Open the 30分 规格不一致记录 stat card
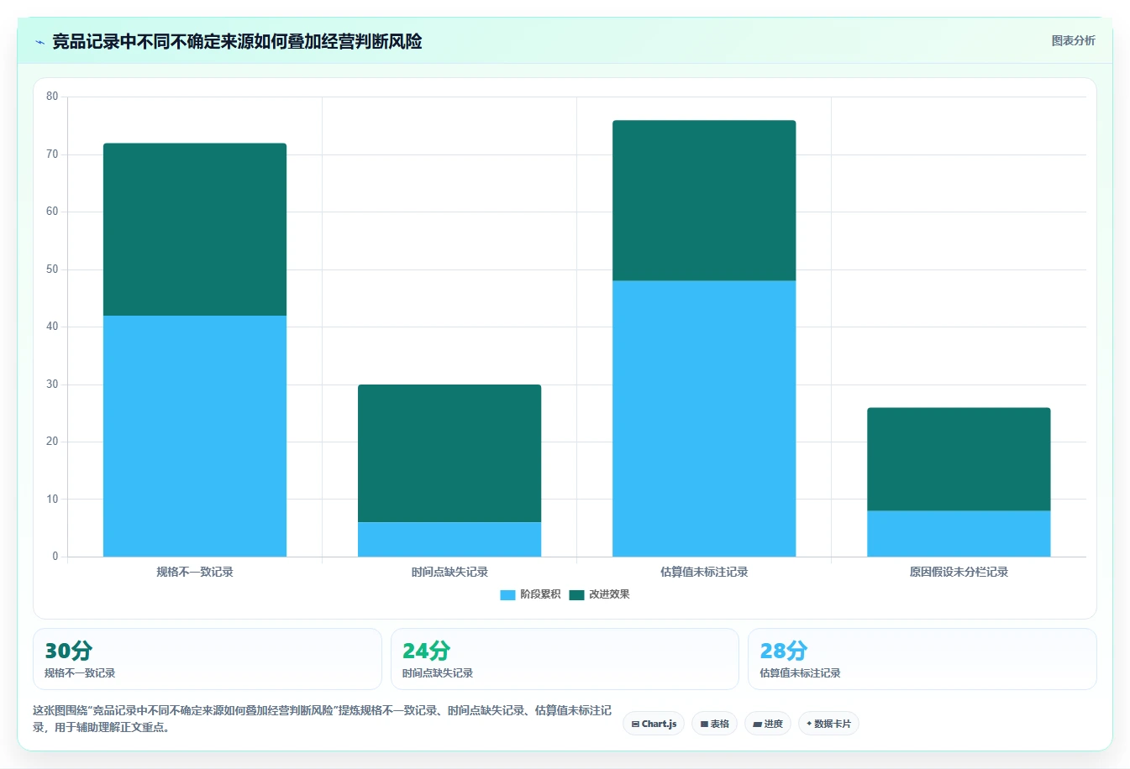Image resolution: width=1130 pixels, height=769 pixels. [208, 659]
